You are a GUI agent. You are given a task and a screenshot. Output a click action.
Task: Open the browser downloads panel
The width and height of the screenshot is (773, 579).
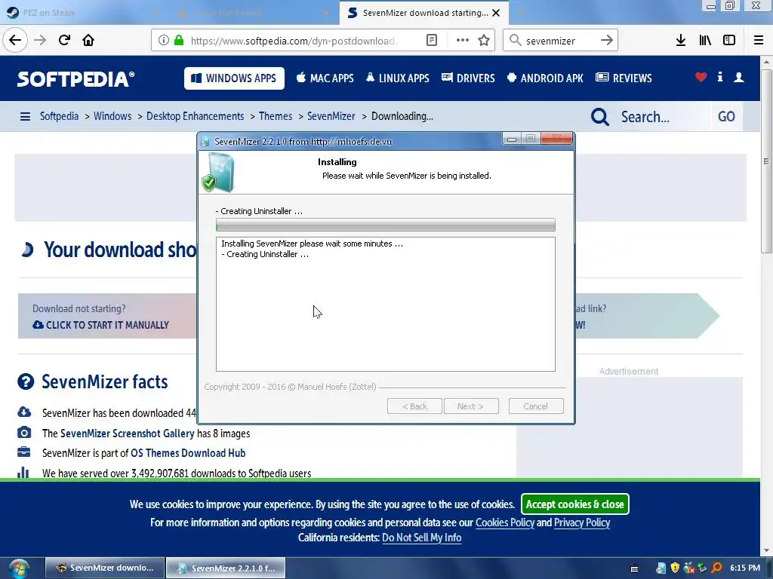click(680, 41)
